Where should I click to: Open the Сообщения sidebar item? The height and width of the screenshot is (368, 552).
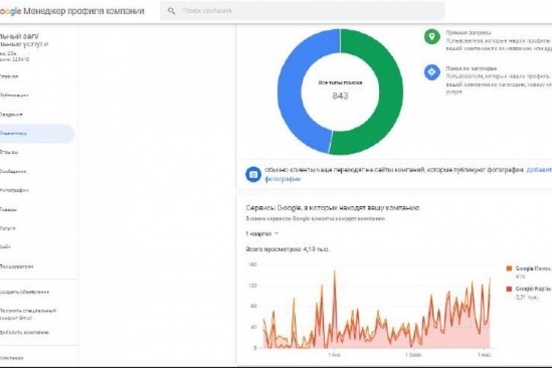pyautogui.click(x=13, y=171)
